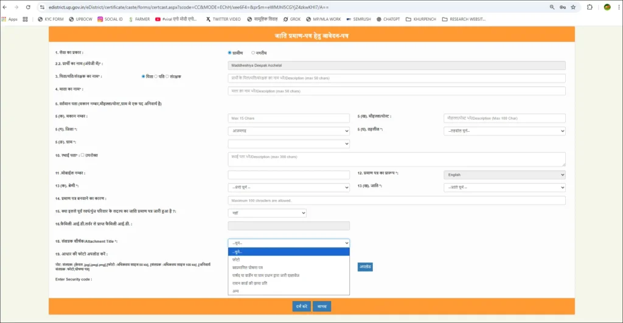
Task: Choose the पति radio option
Action: [x=156, y=76]
